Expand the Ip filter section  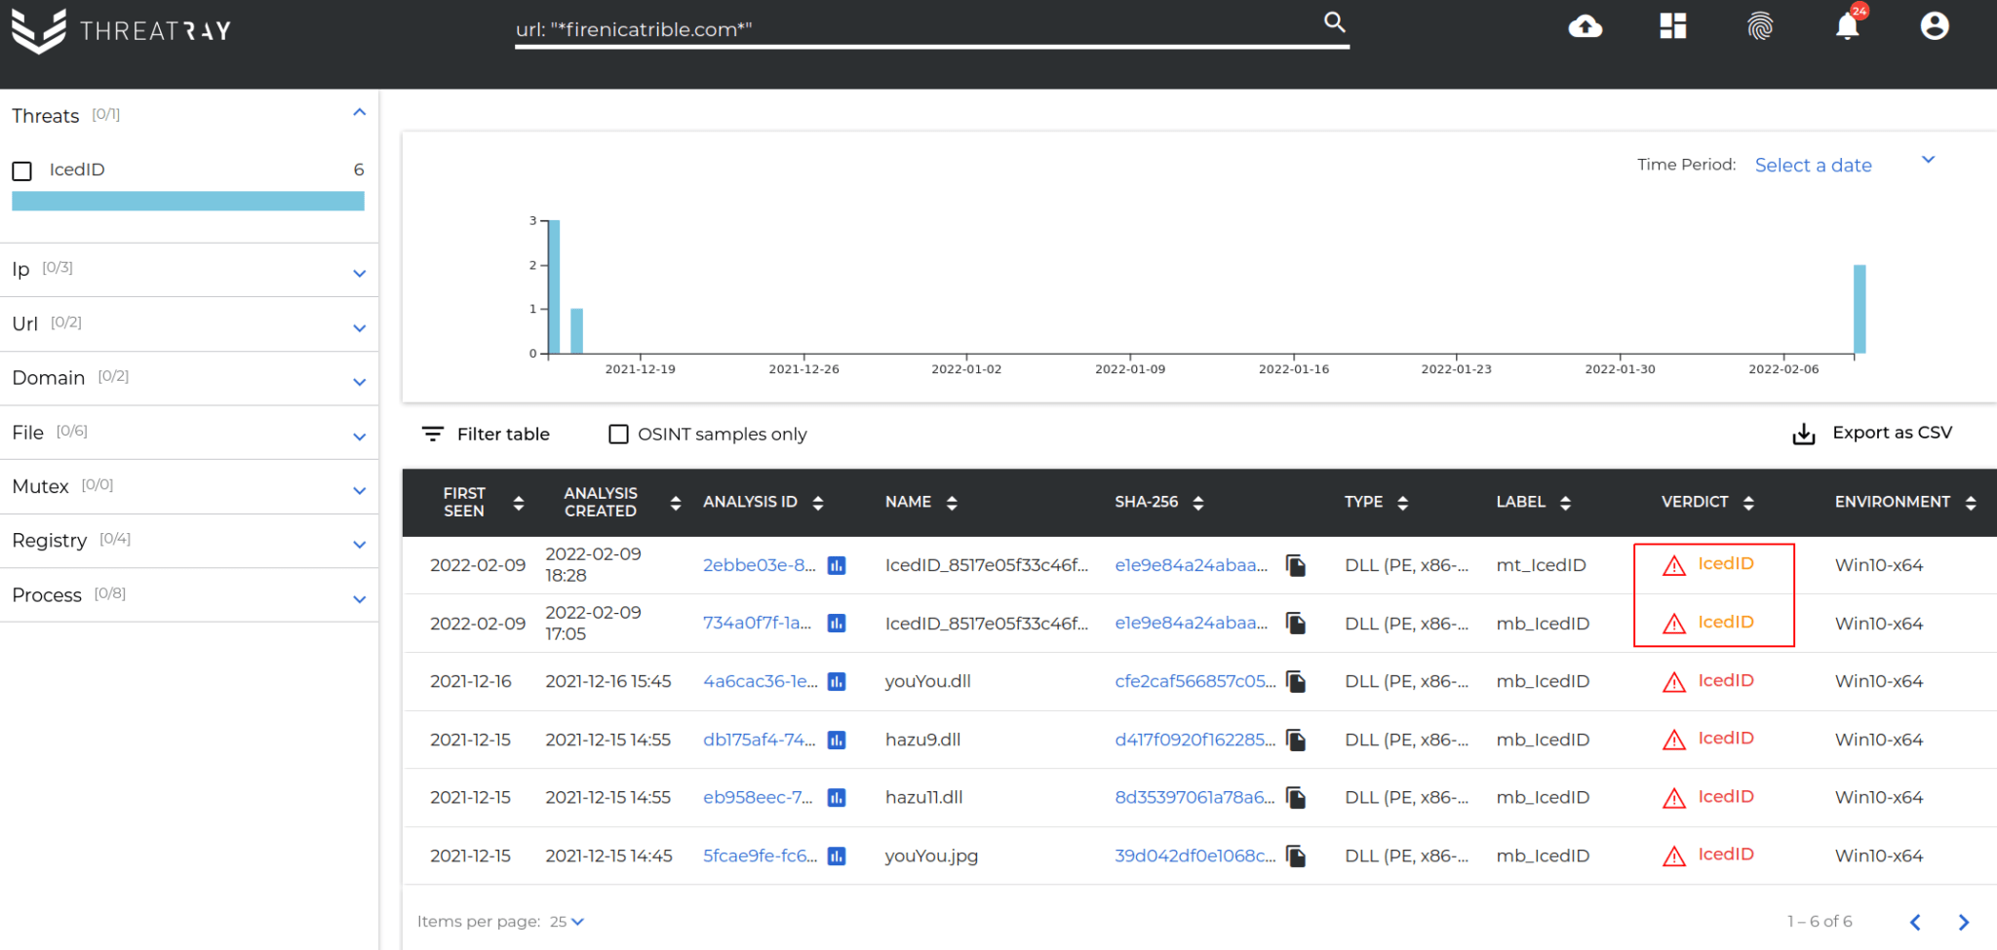coord(359,274)
